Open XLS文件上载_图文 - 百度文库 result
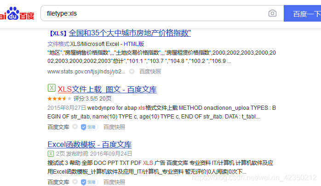 pyautogui.click(x=107, y=90)
